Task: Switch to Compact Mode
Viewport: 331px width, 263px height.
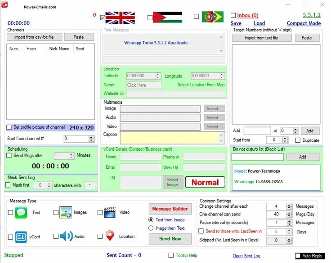Action: click(304, 23)
